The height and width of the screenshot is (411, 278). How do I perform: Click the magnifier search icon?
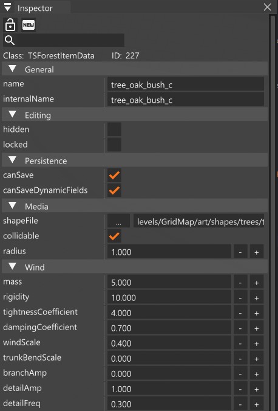pos(10,40)
